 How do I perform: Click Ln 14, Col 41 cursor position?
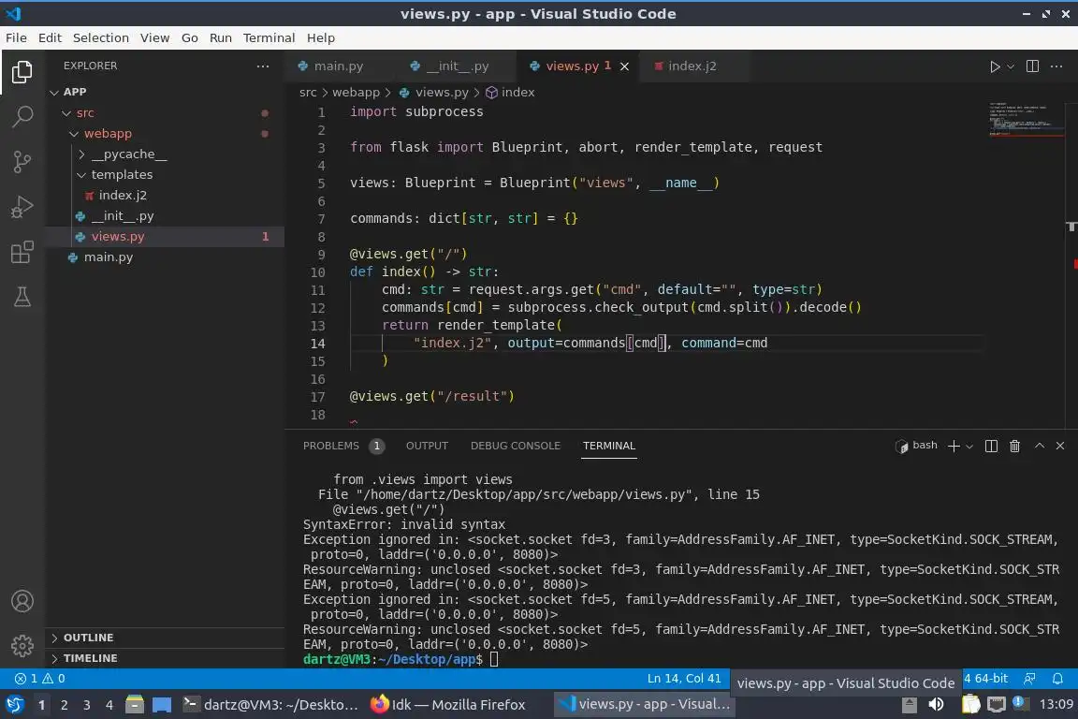[684, 679]
